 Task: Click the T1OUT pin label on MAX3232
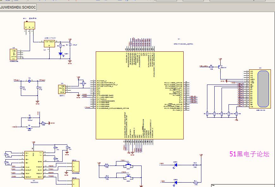(x=39, y=167)
